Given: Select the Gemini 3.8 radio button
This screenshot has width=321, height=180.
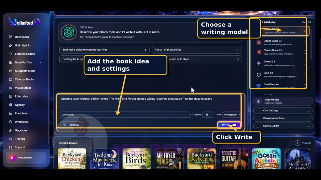Looking at the screenshot, I should (x=305, y=63).
